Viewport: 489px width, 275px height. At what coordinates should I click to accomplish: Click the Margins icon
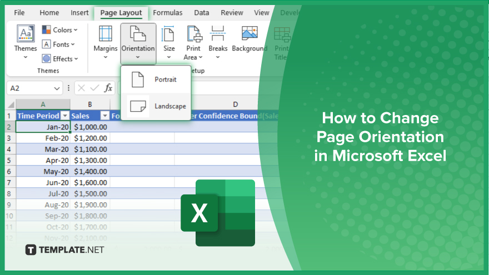(x=106, y=34)
